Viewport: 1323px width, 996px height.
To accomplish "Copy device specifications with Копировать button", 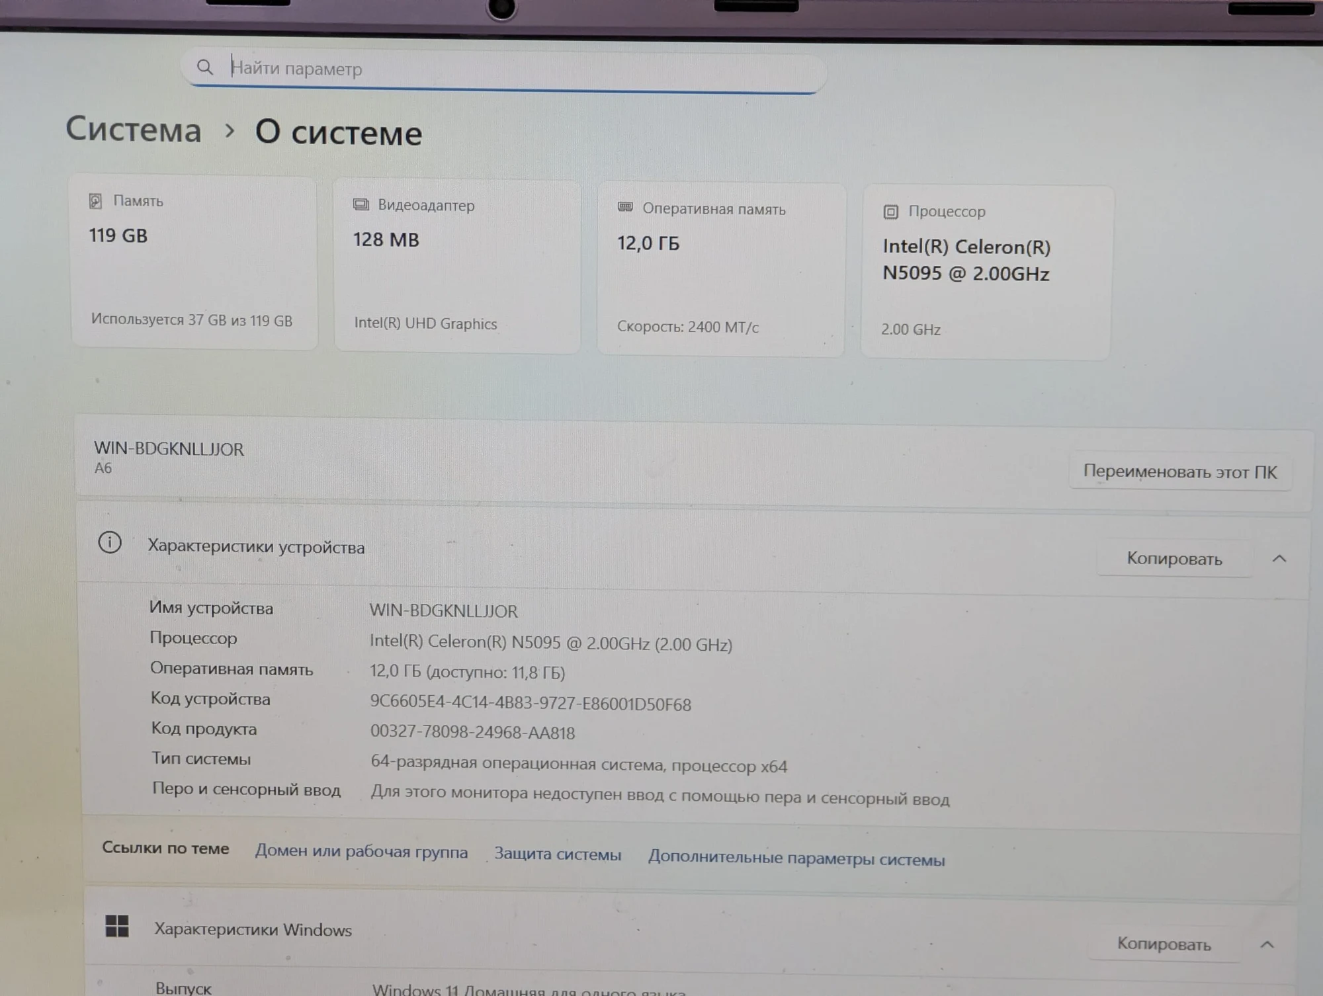I will coord(1174,559).
